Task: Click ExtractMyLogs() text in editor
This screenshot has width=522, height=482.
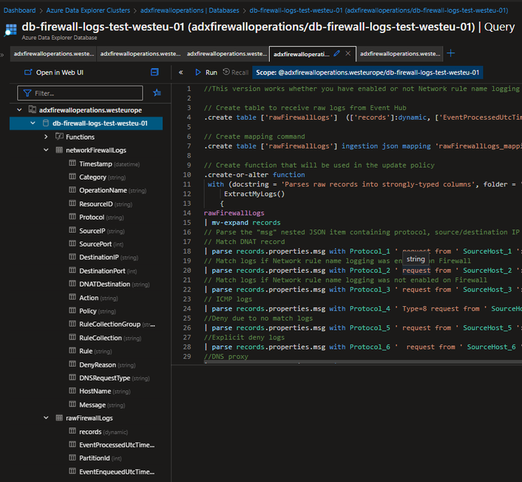Action: (254, 194)
